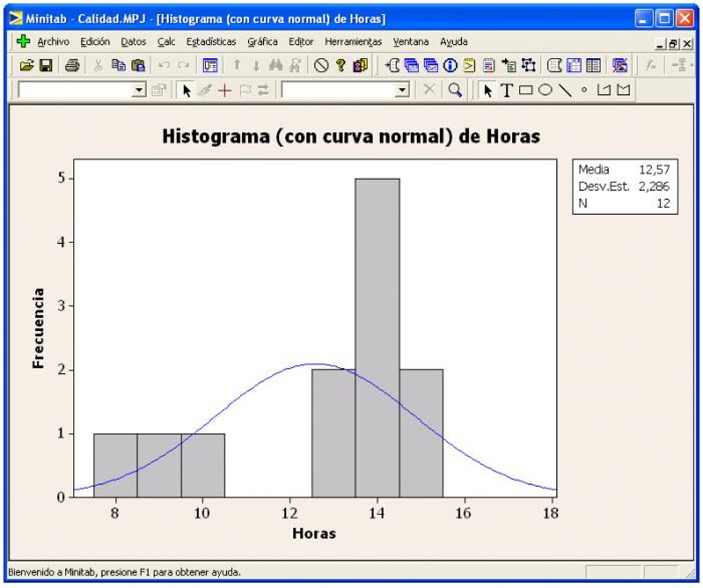Click the Edit Last Dialog icon

pos(210,66)
